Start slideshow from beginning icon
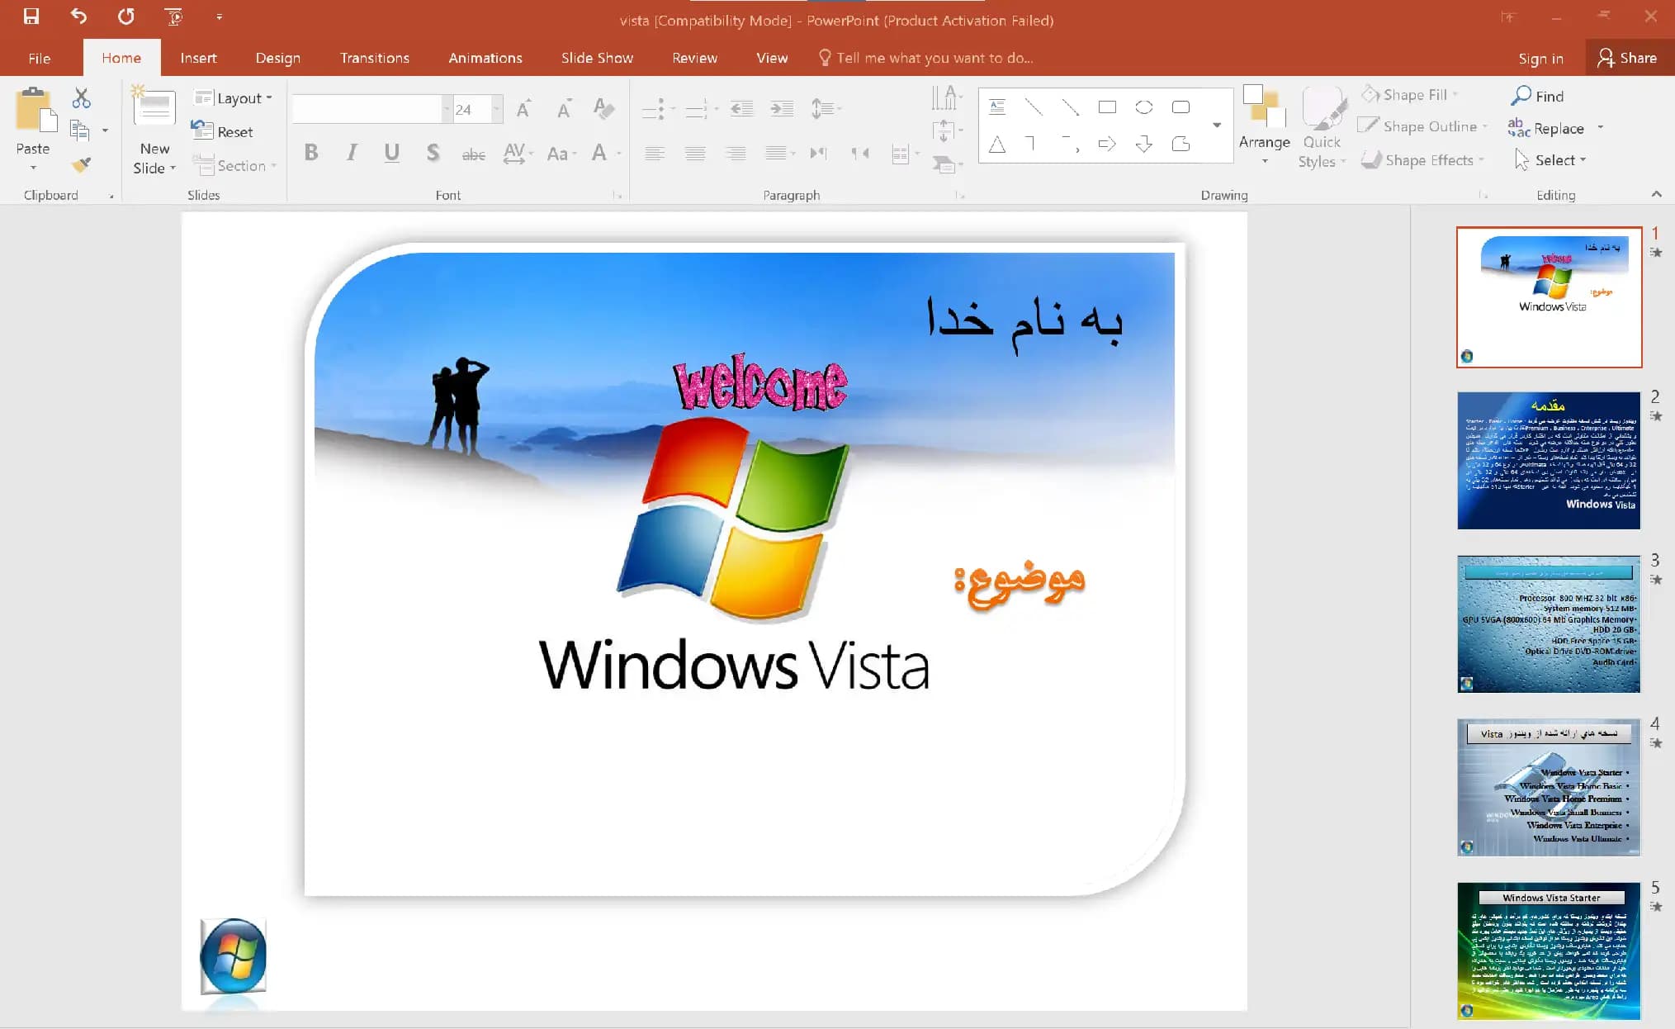The height and width of the screenshot is (1029, 1675). [x=173, y=16]
